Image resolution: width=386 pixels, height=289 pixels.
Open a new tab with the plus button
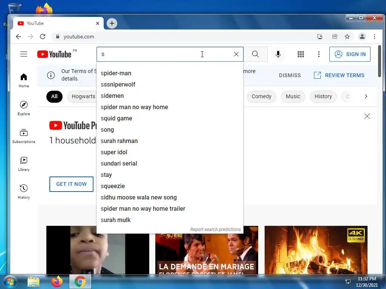(112, 23)
